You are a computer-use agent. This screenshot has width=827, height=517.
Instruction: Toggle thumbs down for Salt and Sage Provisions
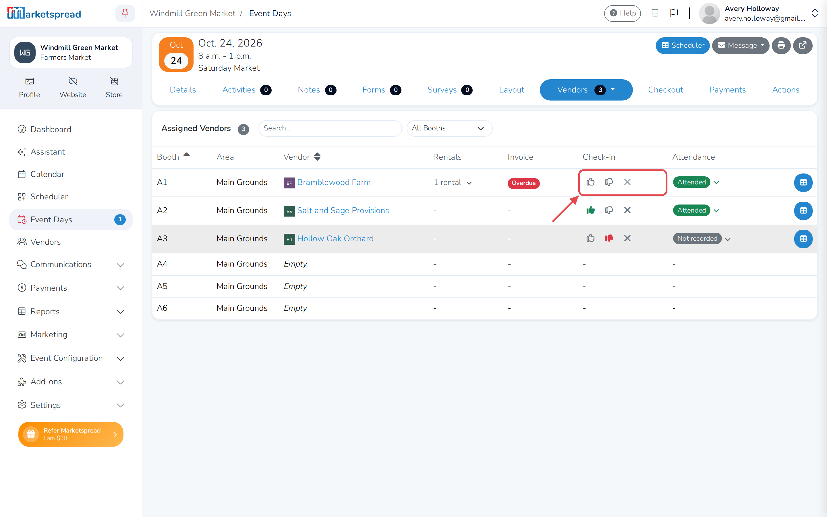coord(609,210)
